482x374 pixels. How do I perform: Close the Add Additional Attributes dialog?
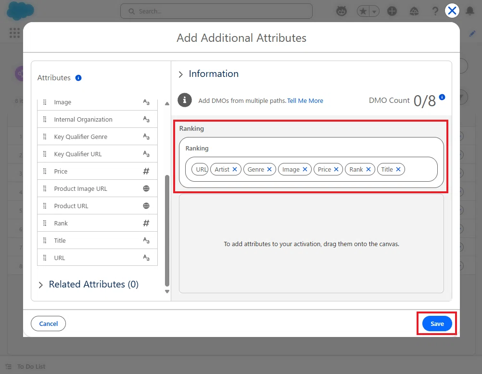point(452,11)
